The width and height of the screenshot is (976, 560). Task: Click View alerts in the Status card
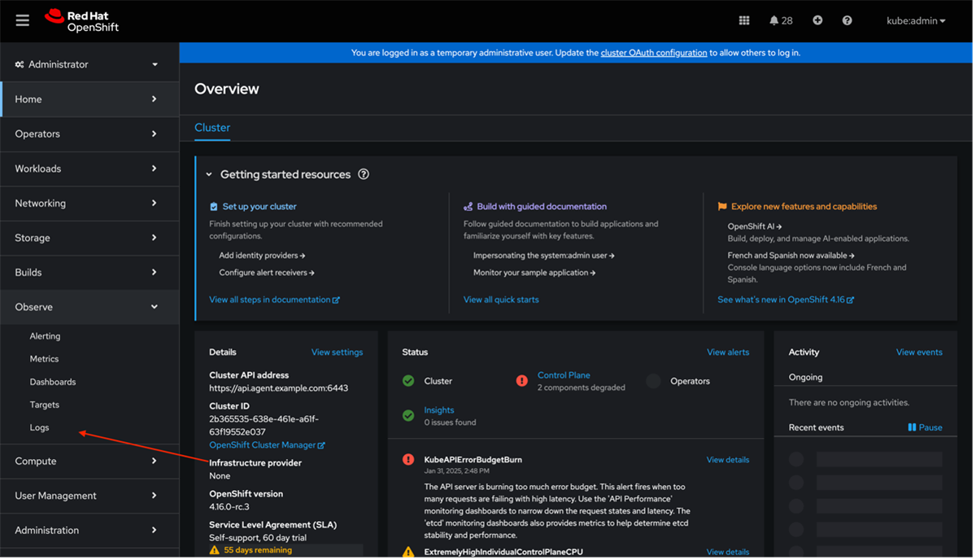coord(727,352)
